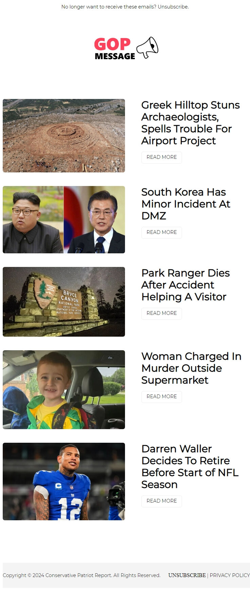Open the Bryce Canyon sign photo
The image size is (250, 591).
click(64, 302)
